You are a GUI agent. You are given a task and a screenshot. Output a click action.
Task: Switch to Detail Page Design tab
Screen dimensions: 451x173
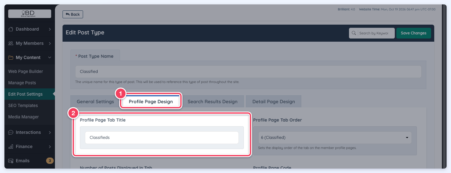274,102
